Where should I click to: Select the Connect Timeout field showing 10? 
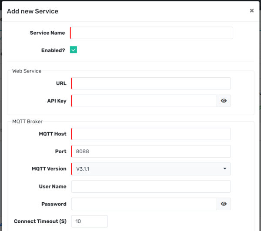point(89,221)
